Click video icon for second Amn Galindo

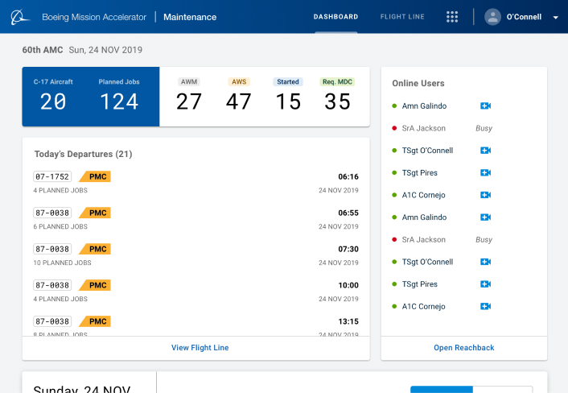point(485,217)
